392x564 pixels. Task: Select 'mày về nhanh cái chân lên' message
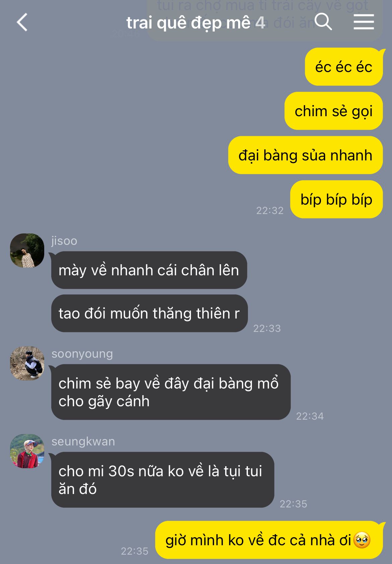149,270
